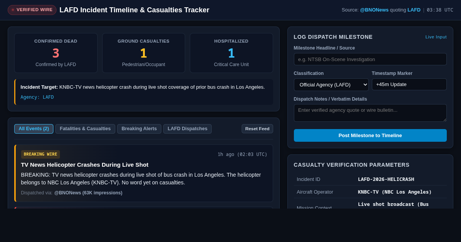
Task: Click the 1h ago (02:03 UTC) timestamp
Action: point(242,154)
